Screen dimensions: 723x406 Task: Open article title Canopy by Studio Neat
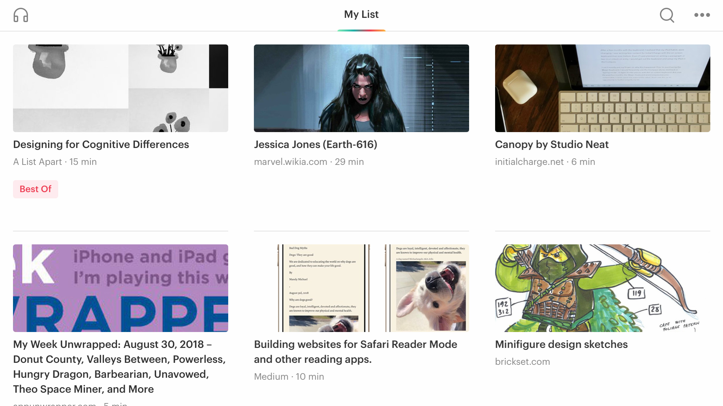point(552,144)
